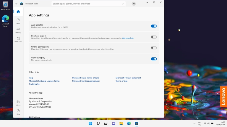Click the CV: oDjFTtGXv0idXM9Q text

pos(40,107)
